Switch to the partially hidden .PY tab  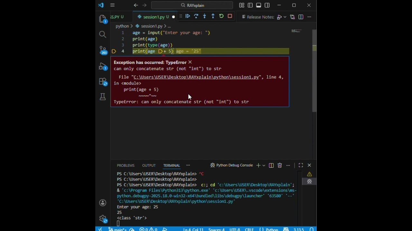(x=117, y=17)
